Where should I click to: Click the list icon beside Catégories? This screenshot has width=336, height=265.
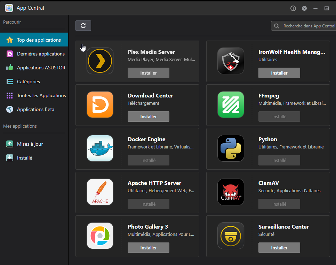(10, 82)
